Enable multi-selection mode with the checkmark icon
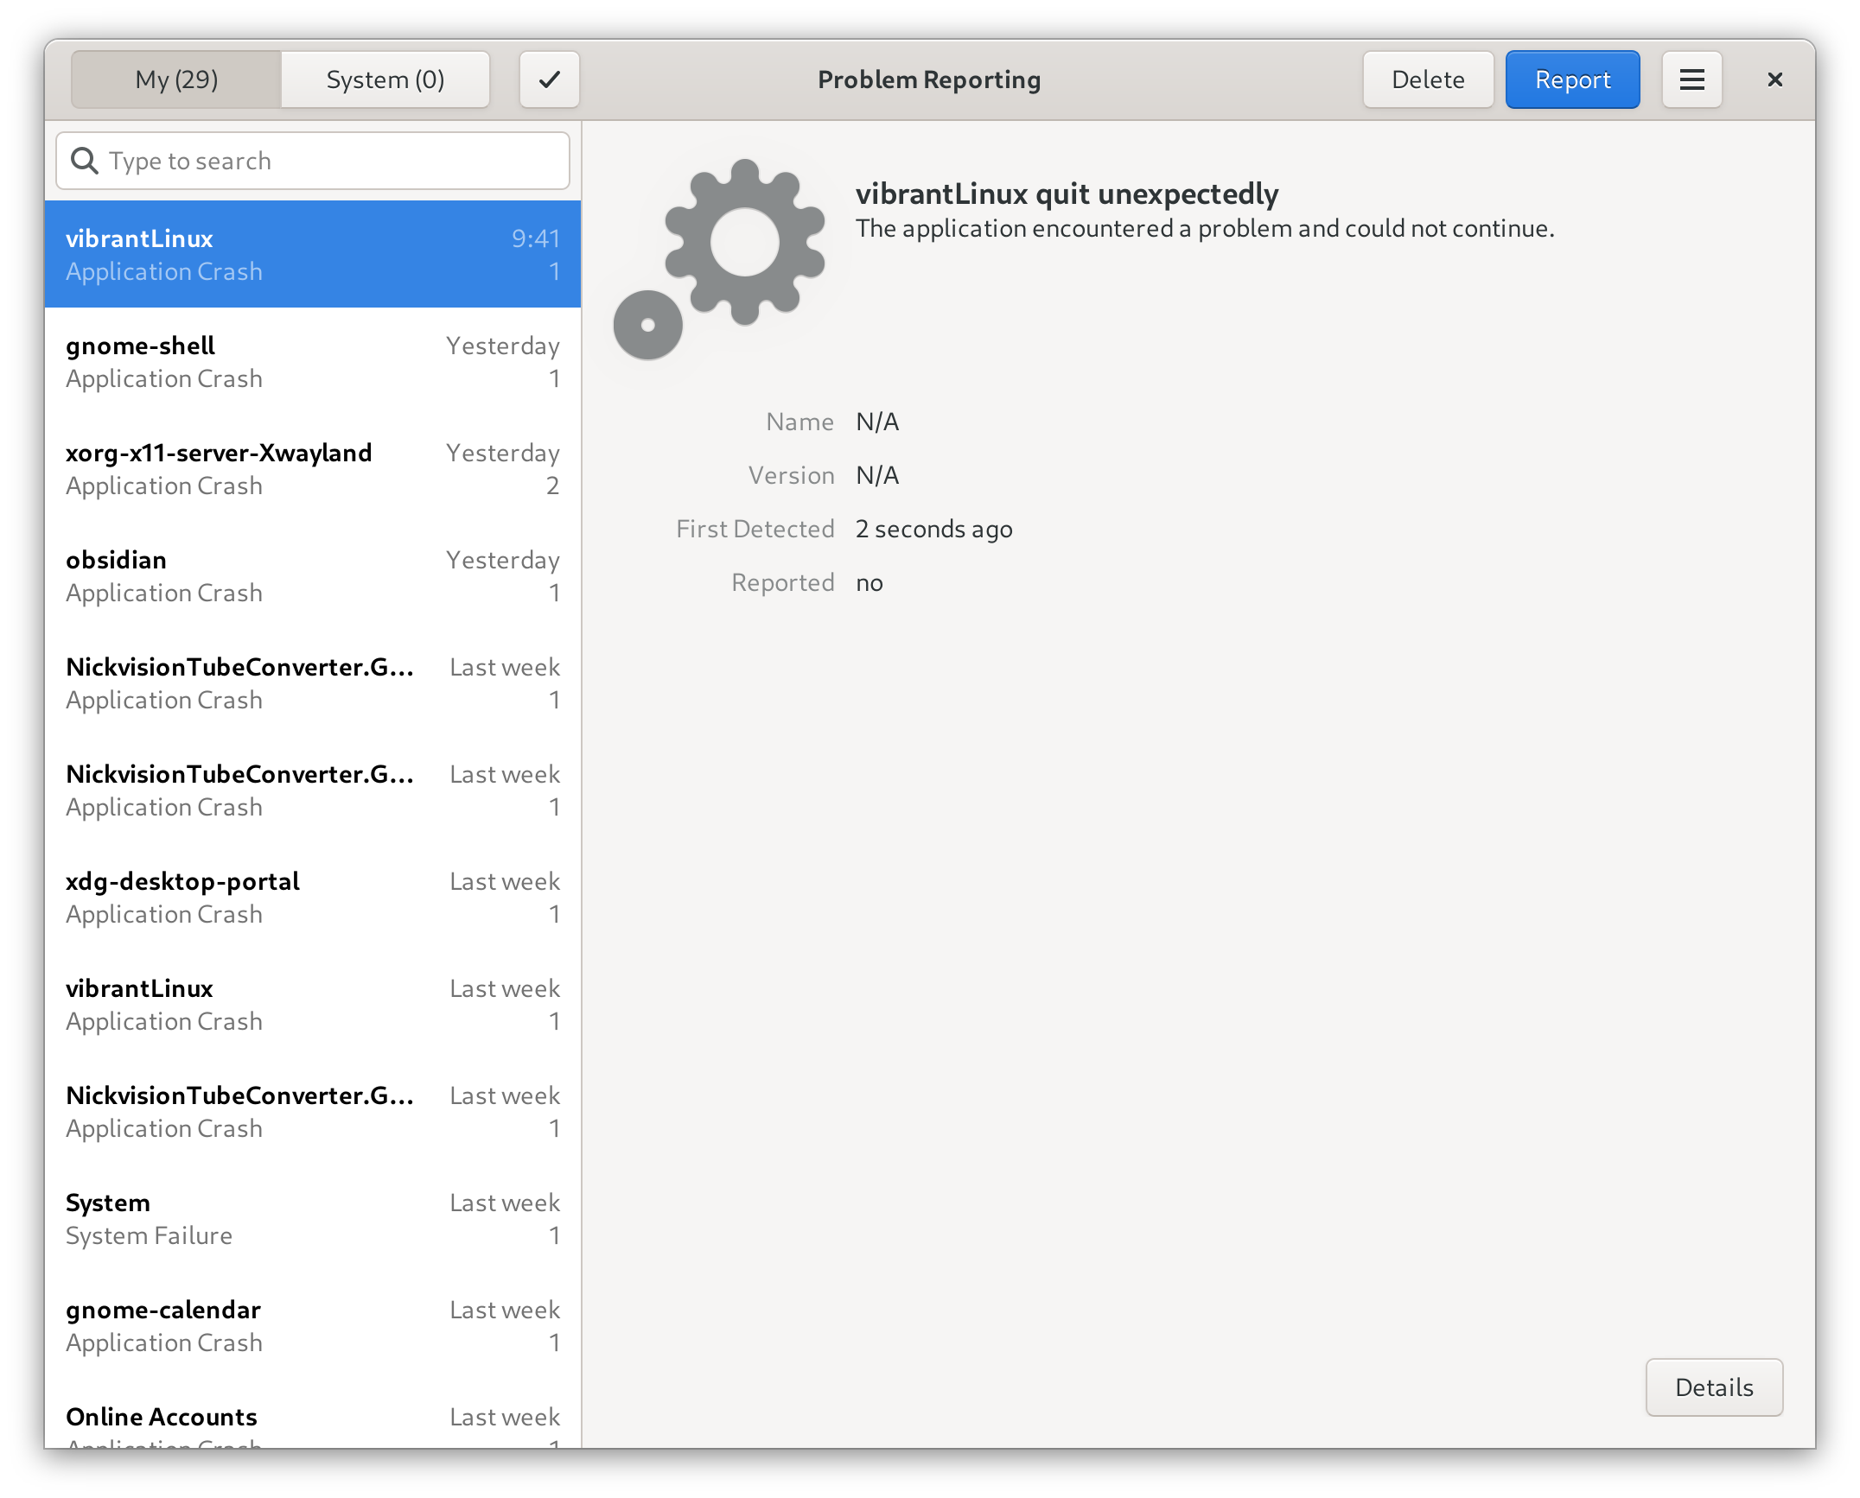 (x=548, y=79)
